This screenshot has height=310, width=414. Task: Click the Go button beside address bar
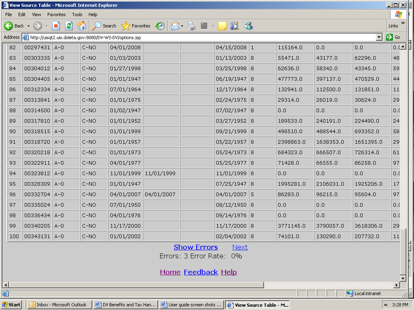393,37
